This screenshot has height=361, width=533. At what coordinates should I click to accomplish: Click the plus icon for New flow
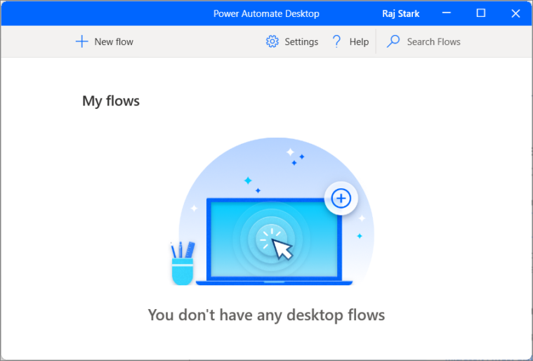tap(81, 42)
